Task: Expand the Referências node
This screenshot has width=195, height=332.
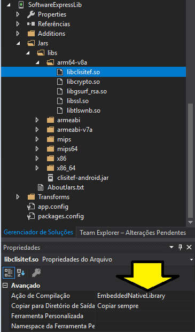Action: [18, 24]
